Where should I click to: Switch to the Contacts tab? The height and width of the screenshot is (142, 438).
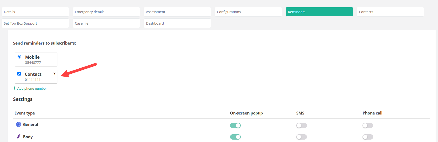pos(390,12)
